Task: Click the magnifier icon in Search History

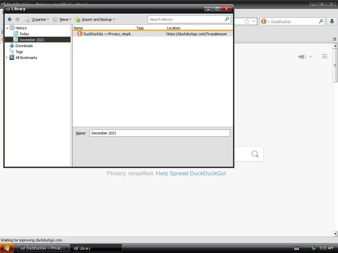Action: (x=227, y=19)
